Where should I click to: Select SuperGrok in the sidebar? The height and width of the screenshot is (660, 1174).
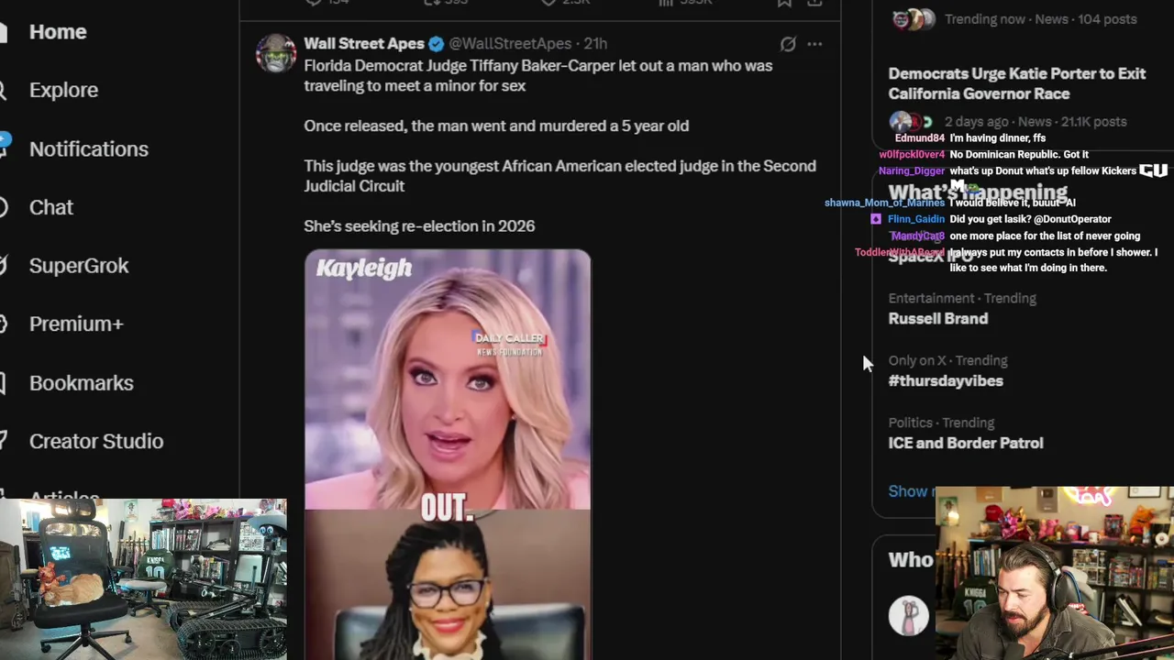[x=79, y=266]
